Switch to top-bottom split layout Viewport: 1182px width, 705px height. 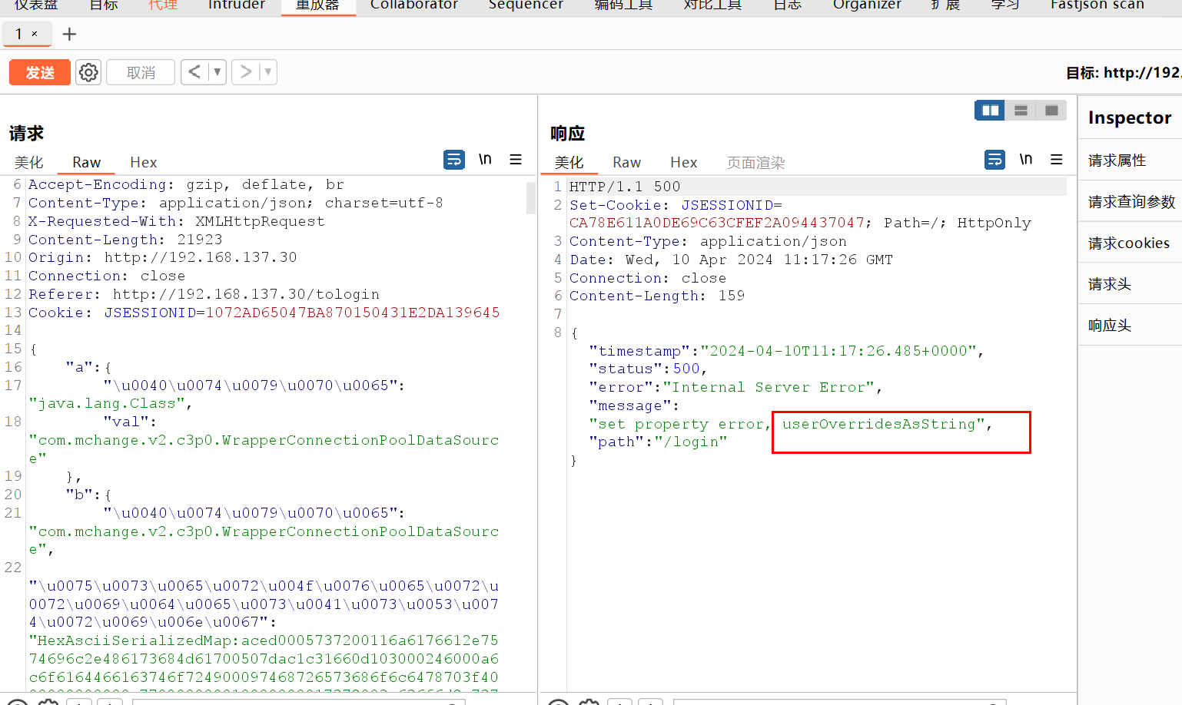tap(1021, 111)
